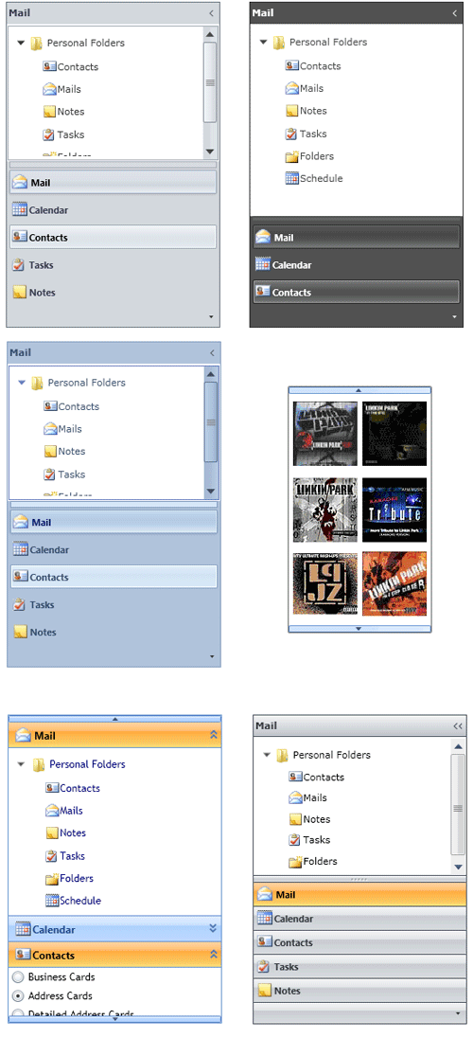Click Schedule icon in orange accordion panel tree
The height and width of the screenshot is (1038, 473).
52,901
